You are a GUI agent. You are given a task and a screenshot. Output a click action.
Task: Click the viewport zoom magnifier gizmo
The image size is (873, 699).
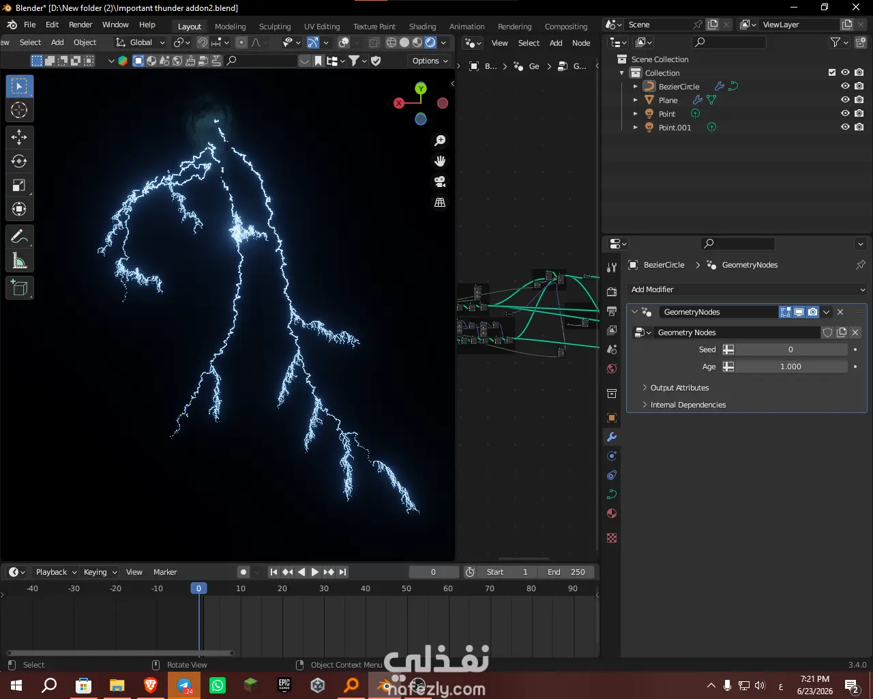pos(440,141)
